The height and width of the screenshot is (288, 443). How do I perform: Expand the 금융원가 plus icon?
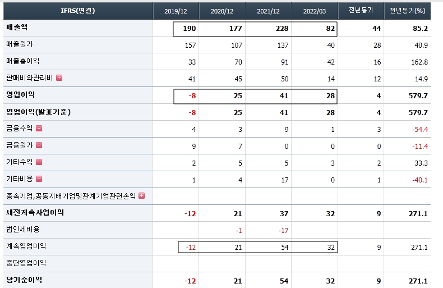[39, 145]
